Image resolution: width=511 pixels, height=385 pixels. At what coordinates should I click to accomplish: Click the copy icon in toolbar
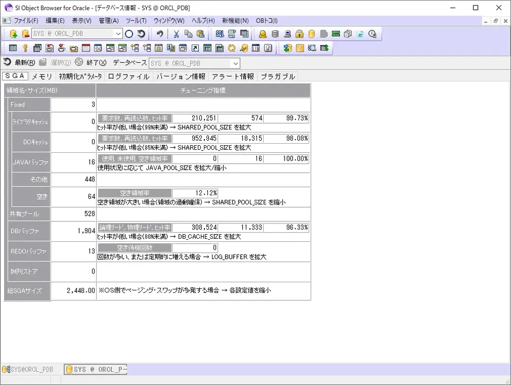189,34
